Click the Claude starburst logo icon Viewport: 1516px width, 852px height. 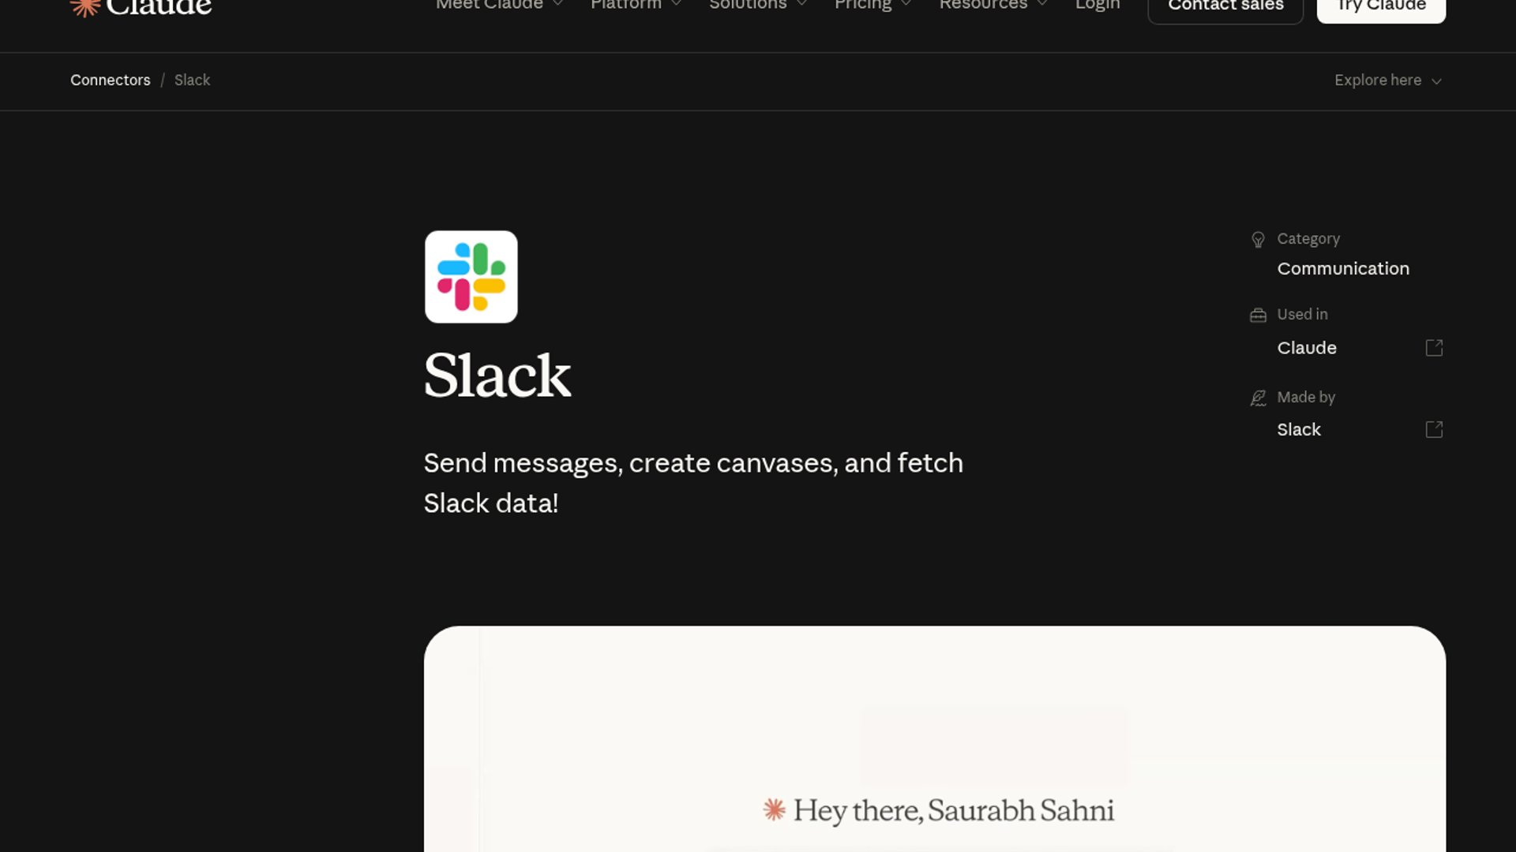coord(85,7)
